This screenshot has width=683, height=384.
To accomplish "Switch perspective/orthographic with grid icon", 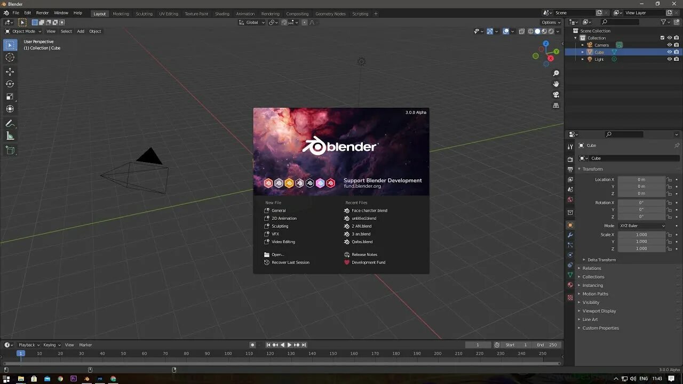I will tap(555, 106).
